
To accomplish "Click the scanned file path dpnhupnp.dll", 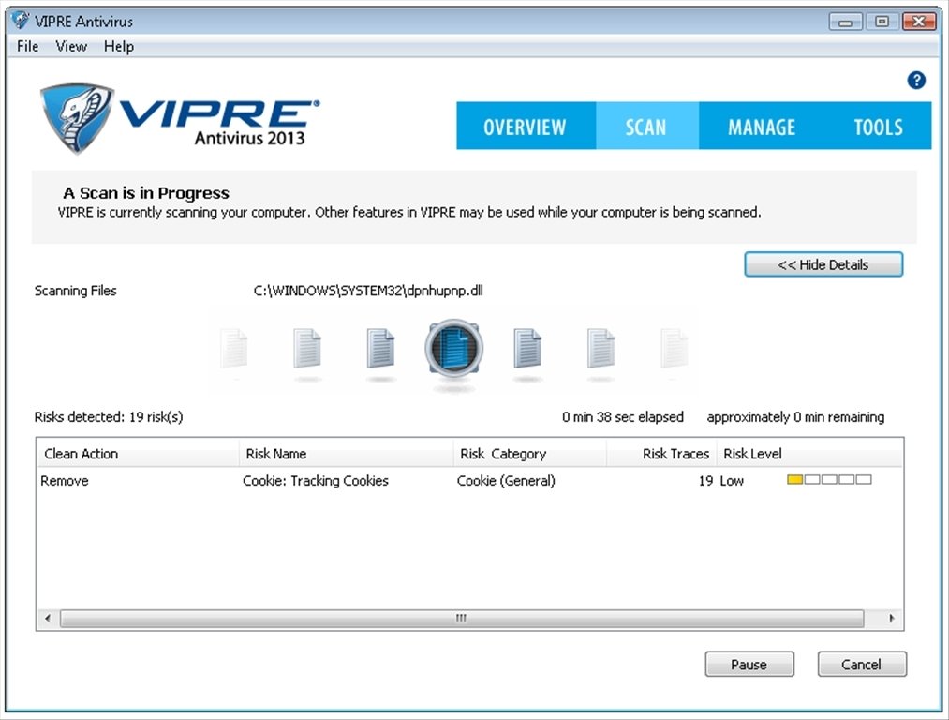I will click(x=368, y=291).
